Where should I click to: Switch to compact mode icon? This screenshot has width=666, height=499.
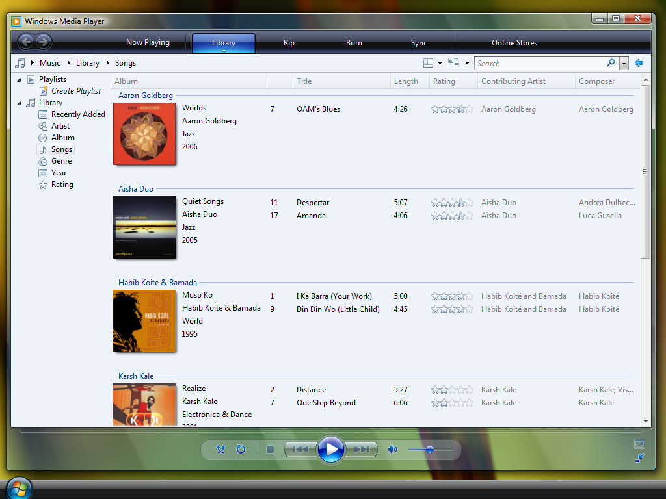click(639, 458)
